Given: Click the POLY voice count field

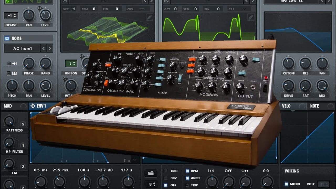Looking at the screenshot, I should [x=323, y=184].
